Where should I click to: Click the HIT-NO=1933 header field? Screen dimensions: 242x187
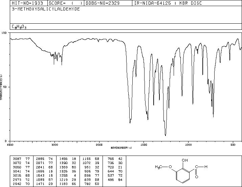point(29,3)
